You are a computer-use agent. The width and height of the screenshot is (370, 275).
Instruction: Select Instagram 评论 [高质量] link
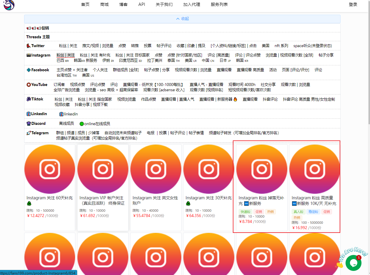(218, 55)
